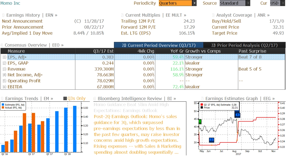The height and width of the screenshot is (156, 286).
Task: Click the 0.383 EPS estimate value
Action: (108, 57)
